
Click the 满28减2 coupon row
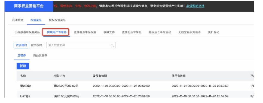[135, 86]
